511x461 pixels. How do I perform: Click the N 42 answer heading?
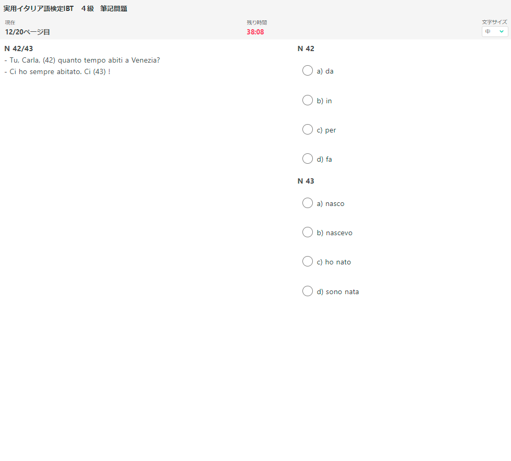click(306, 48)
